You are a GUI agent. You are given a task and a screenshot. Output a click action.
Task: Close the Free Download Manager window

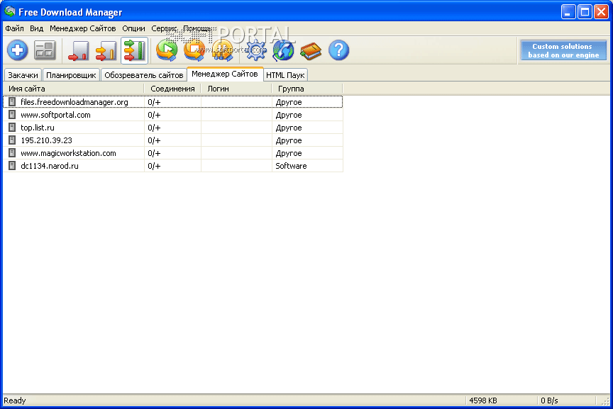tap(601, 12)
